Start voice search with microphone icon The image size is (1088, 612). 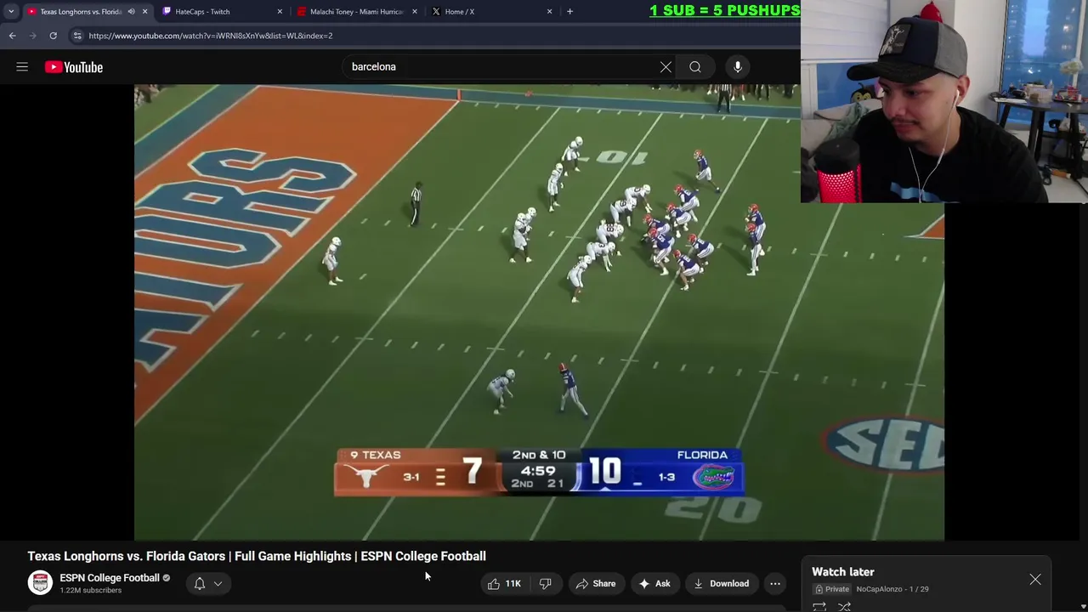(x=738, y=67)
